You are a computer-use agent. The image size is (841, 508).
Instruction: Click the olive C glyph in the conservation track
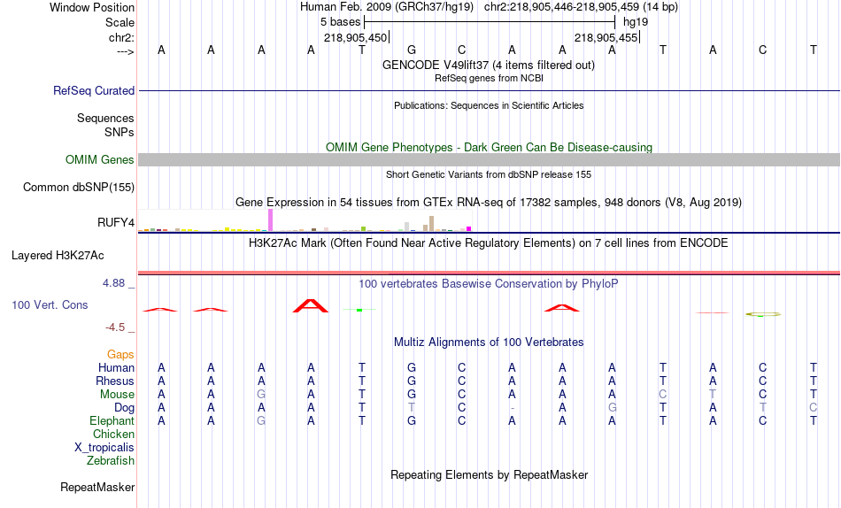763,314
